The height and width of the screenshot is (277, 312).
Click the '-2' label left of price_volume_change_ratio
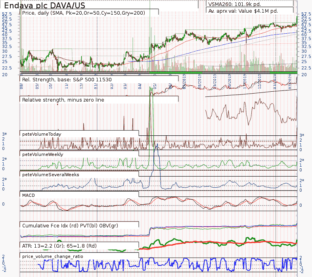[4, 270]
